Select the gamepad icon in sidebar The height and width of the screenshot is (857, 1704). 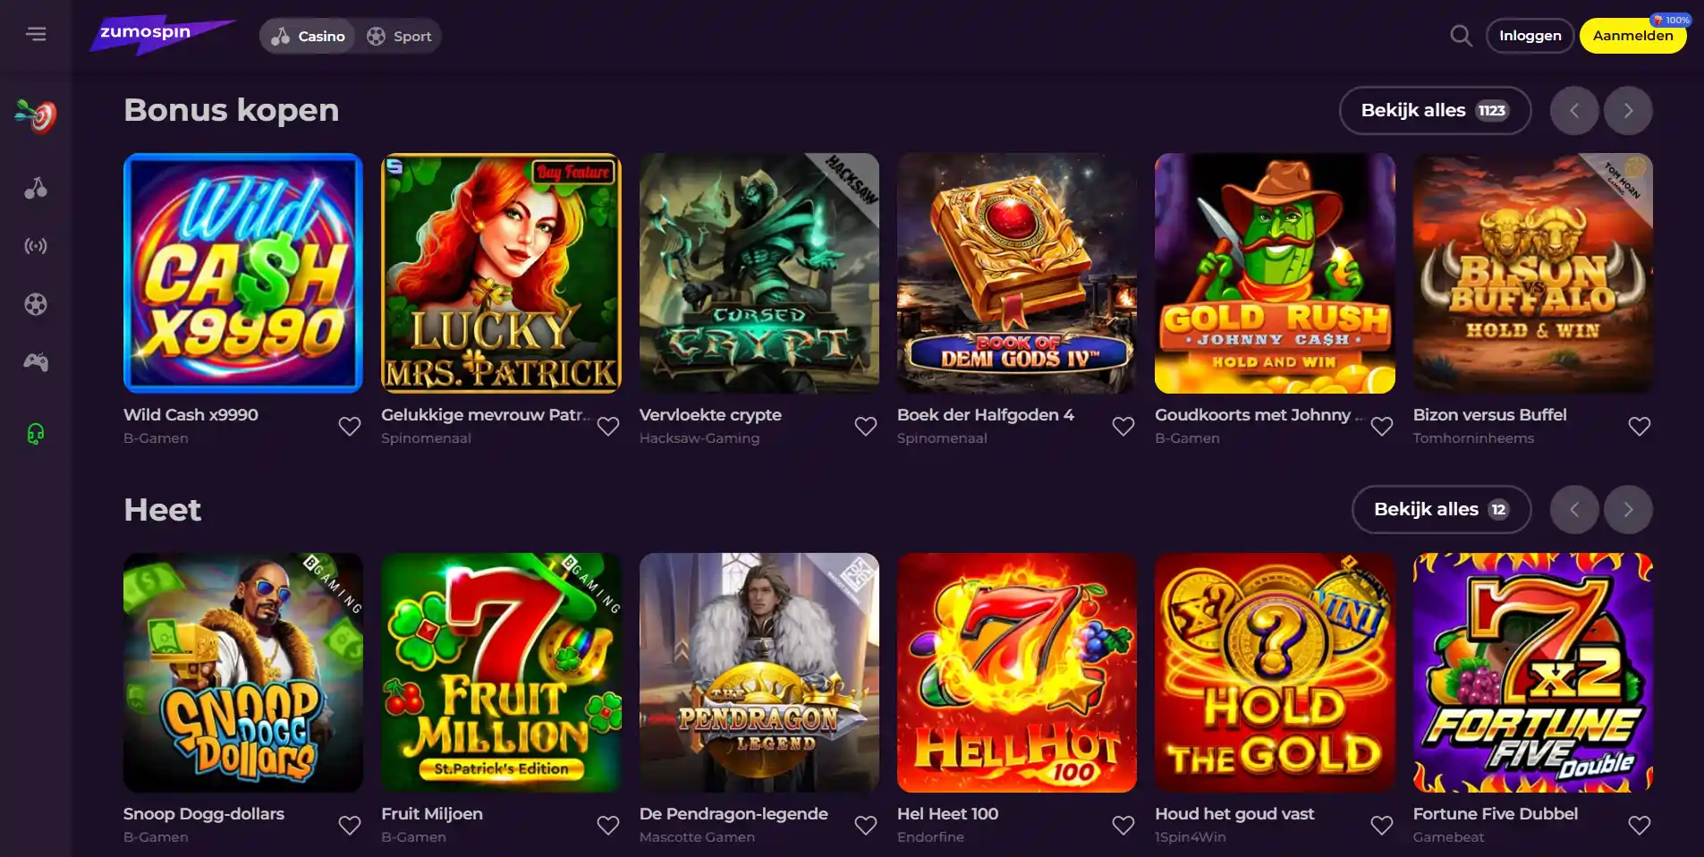point(36,362)
